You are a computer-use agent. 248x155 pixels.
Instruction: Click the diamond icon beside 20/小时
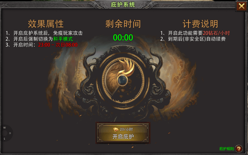(116, 129)
